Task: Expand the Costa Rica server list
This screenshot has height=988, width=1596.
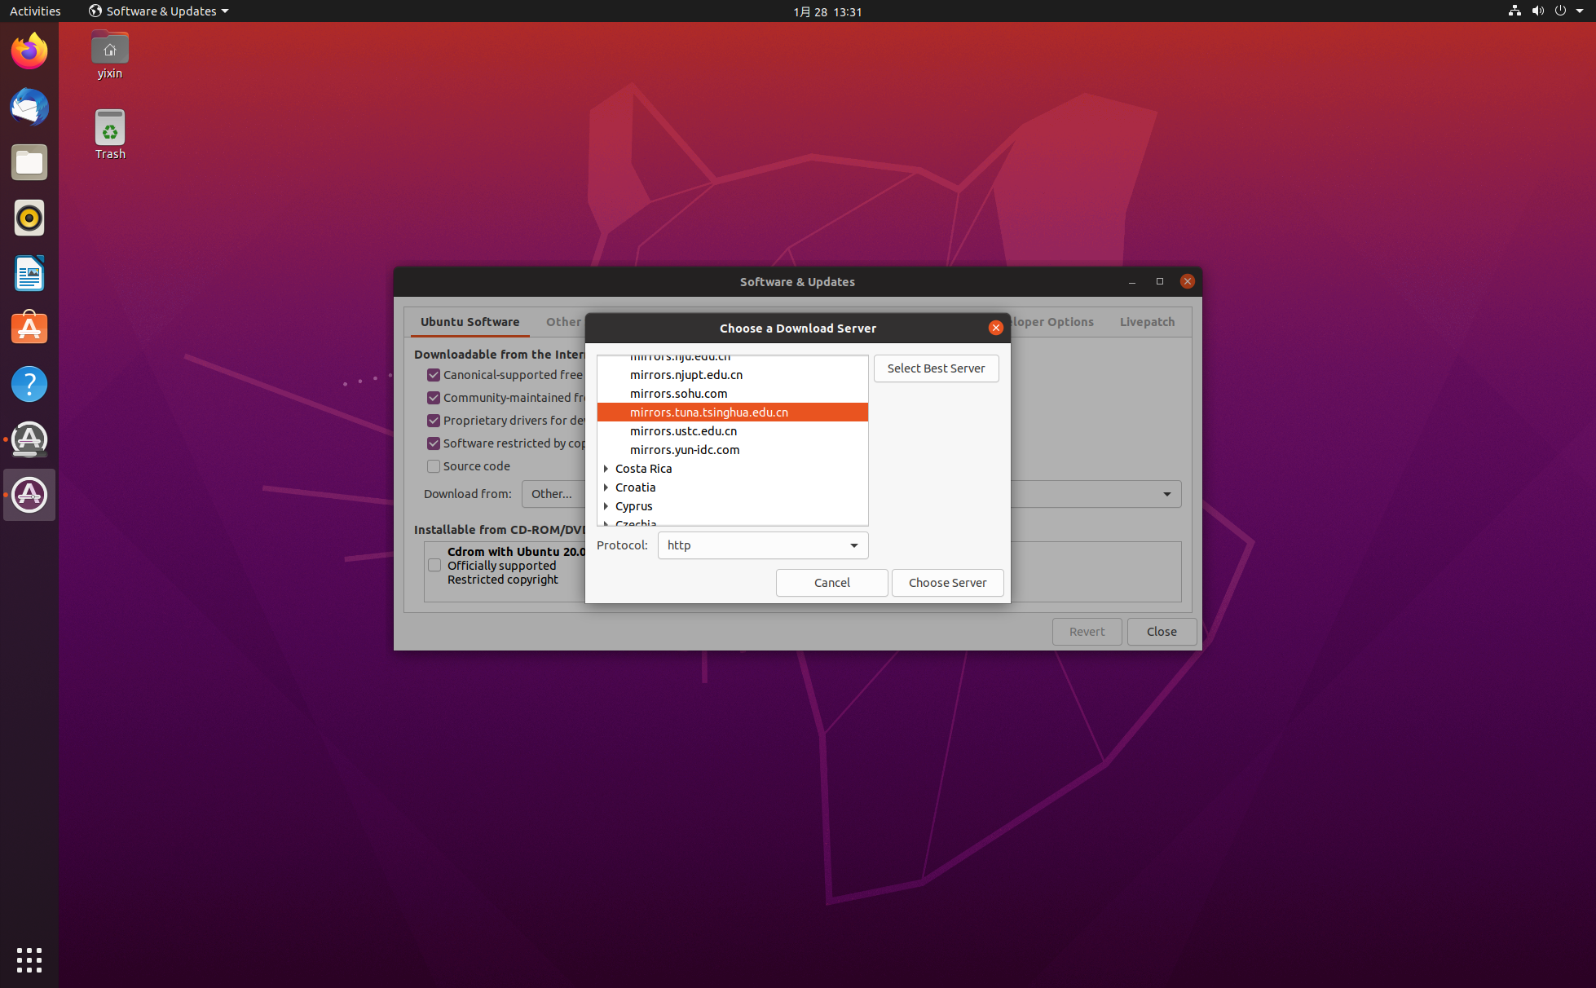Action: pyautogui.click(x=606, y=469)
